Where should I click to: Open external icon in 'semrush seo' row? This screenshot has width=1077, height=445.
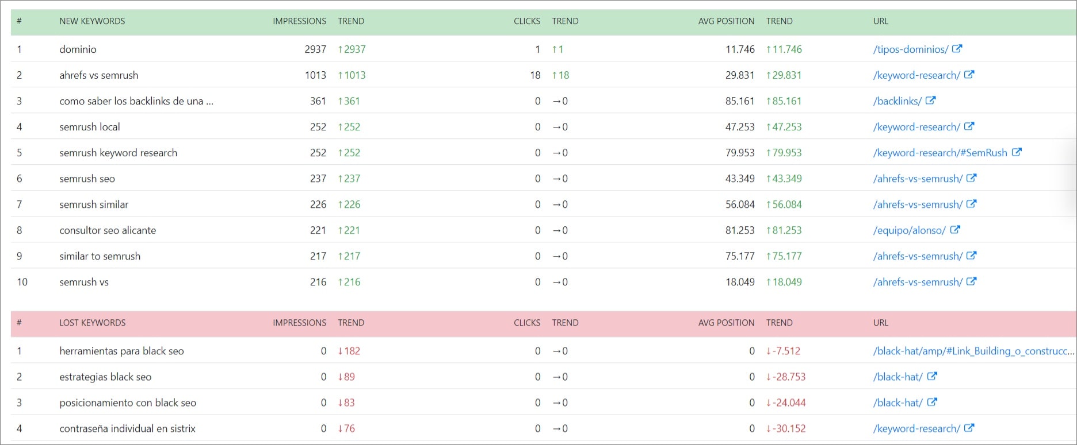point(971,178)
